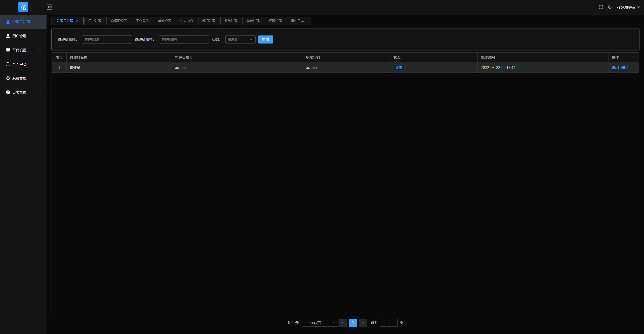
Task: Click the 系统管理 gear icon
Action: pyautogui.click(x=8, y=78)
